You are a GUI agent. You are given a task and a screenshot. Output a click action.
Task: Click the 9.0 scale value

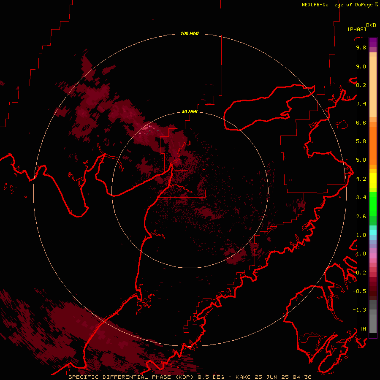tap(361, 66)
